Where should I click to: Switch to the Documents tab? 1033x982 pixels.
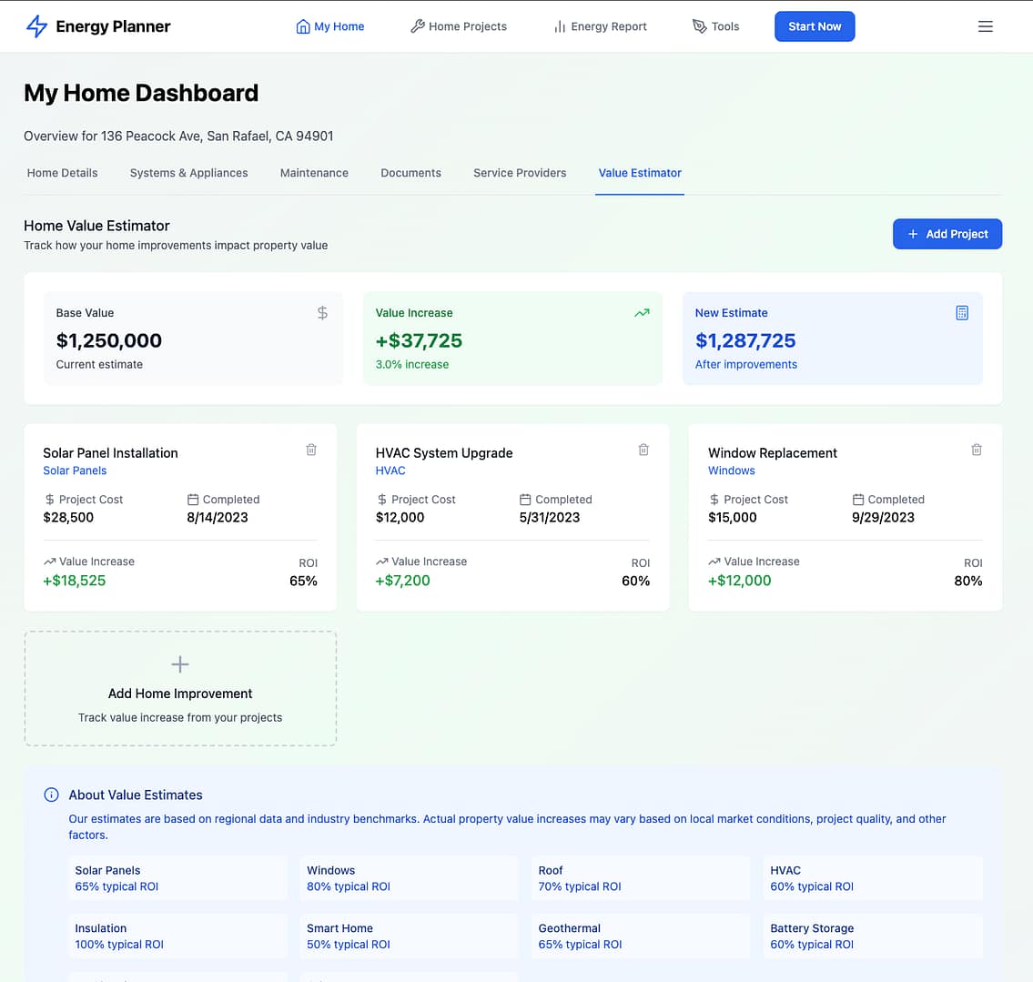411,173
